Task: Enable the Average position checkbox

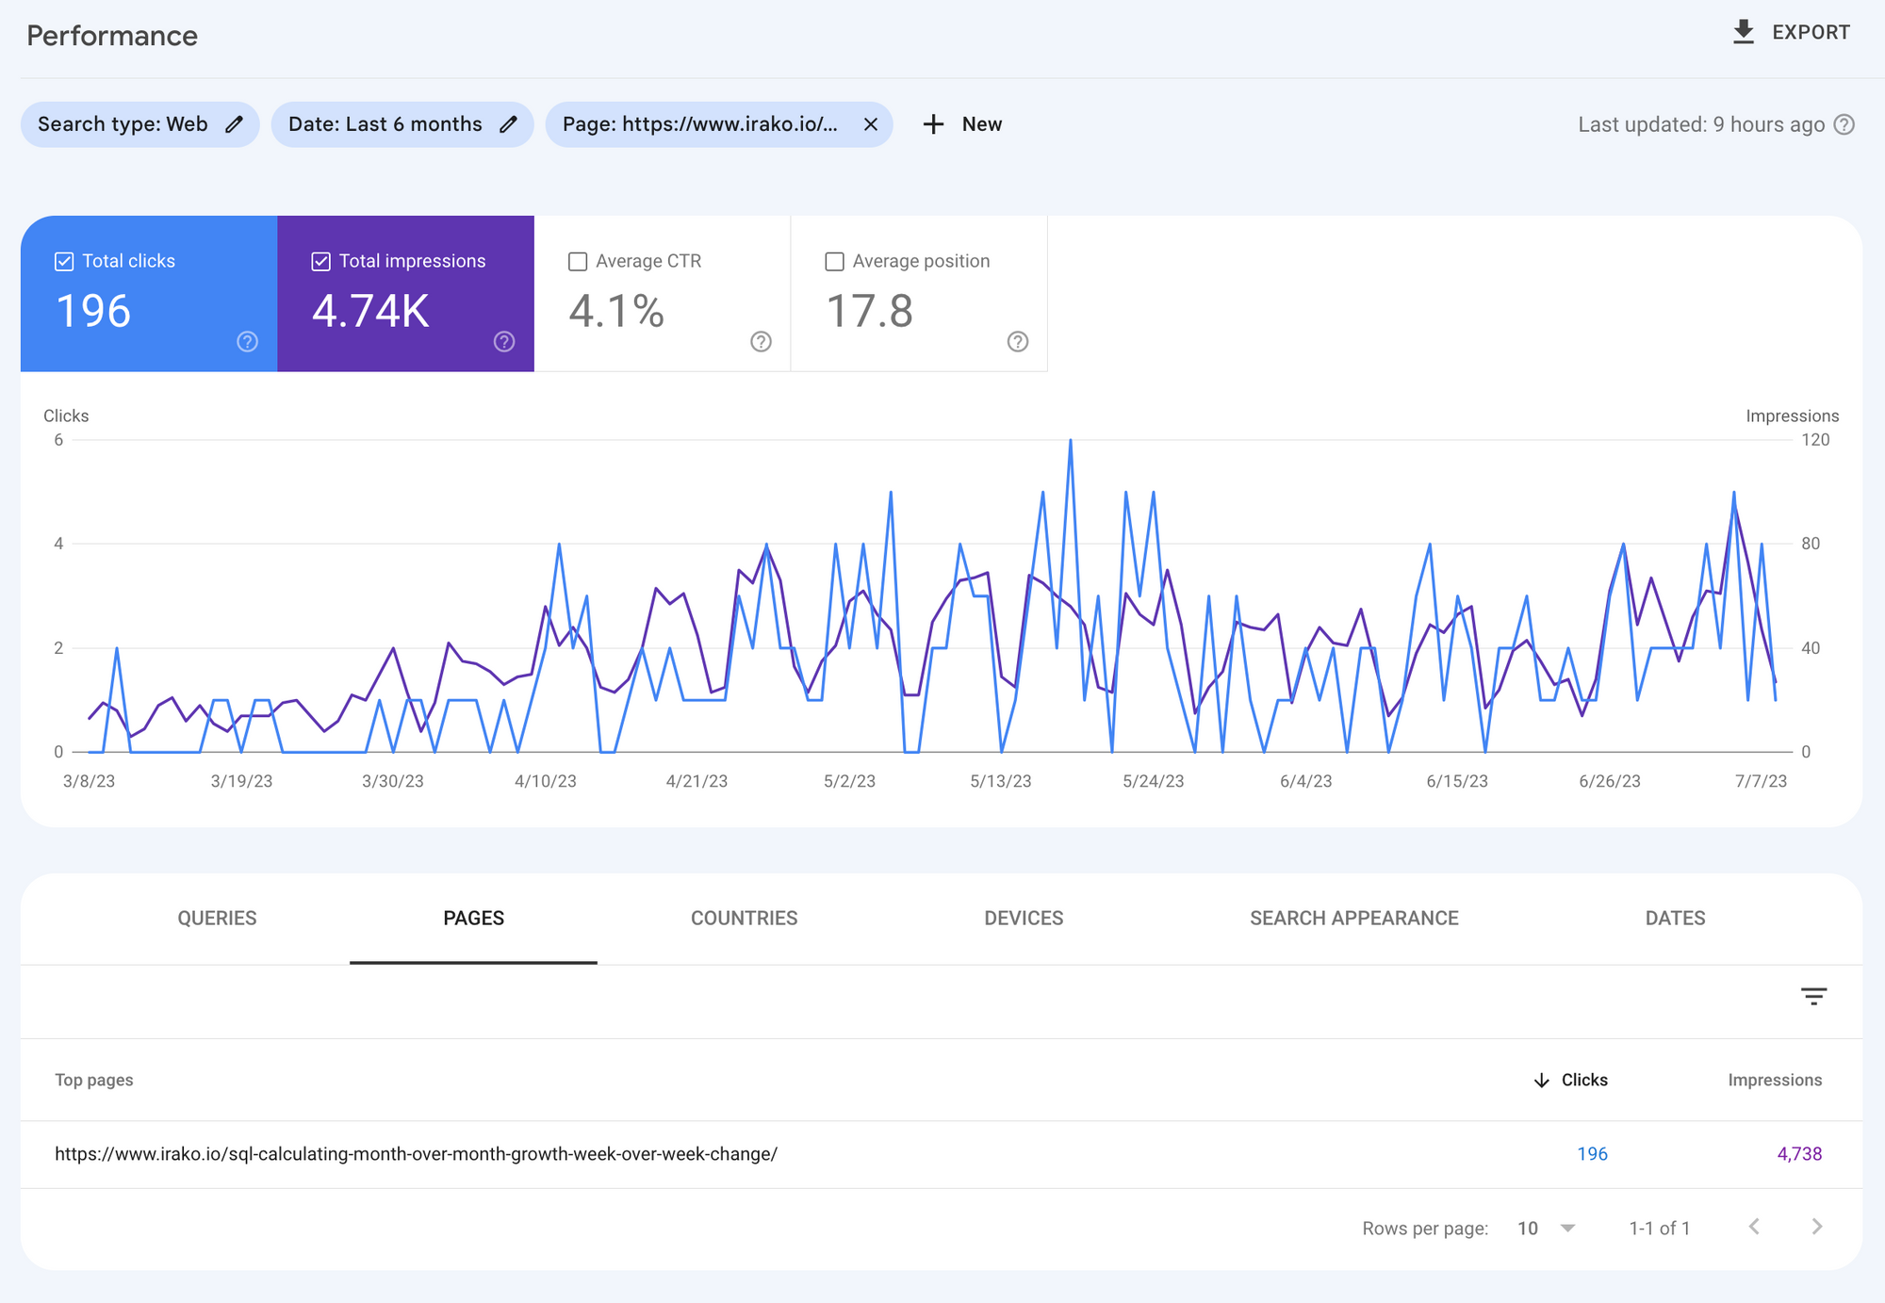Action: (834, 261)
